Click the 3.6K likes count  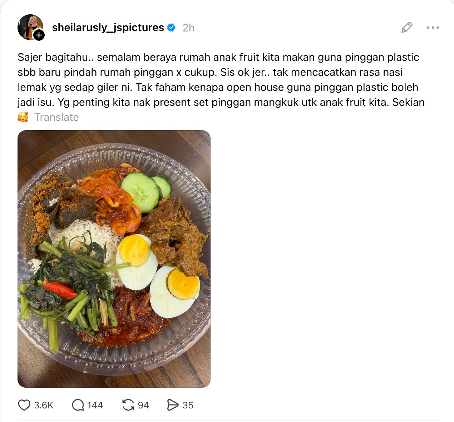point(44,405)
